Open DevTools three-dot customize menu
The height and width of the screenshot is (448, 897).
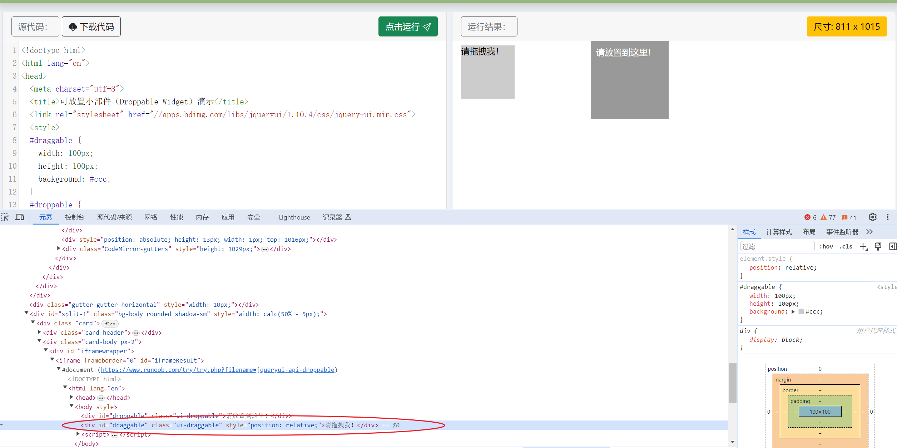[887, 217]
